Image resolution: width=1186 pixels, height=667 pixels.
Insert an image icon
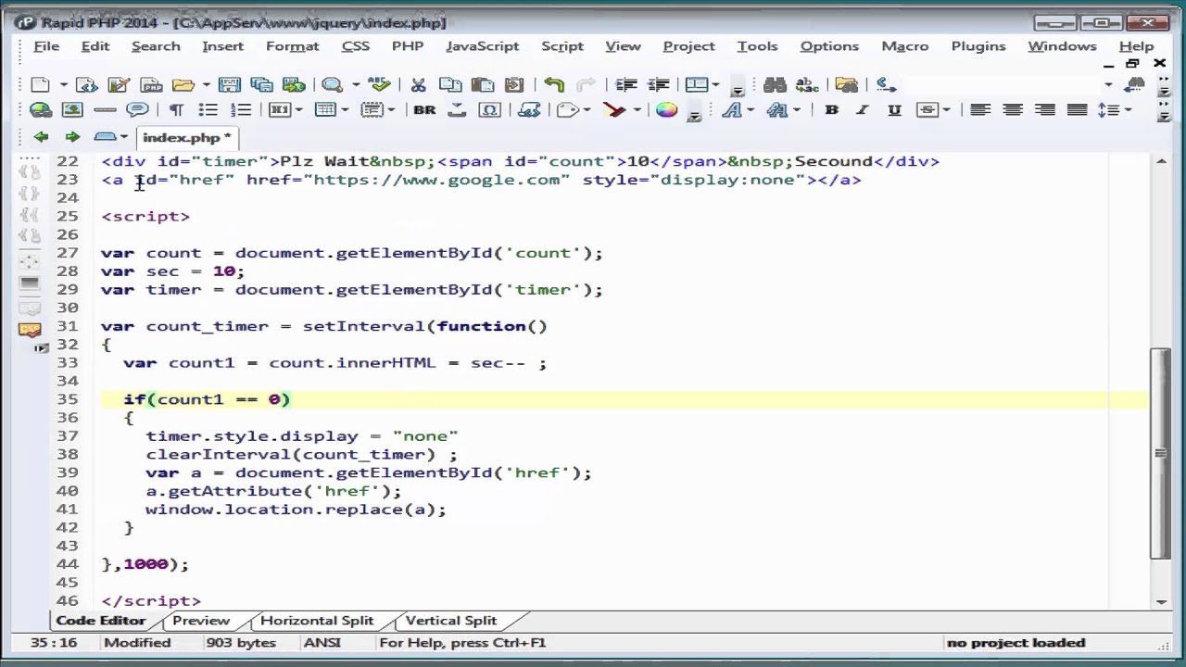click(x=72, y=110)
